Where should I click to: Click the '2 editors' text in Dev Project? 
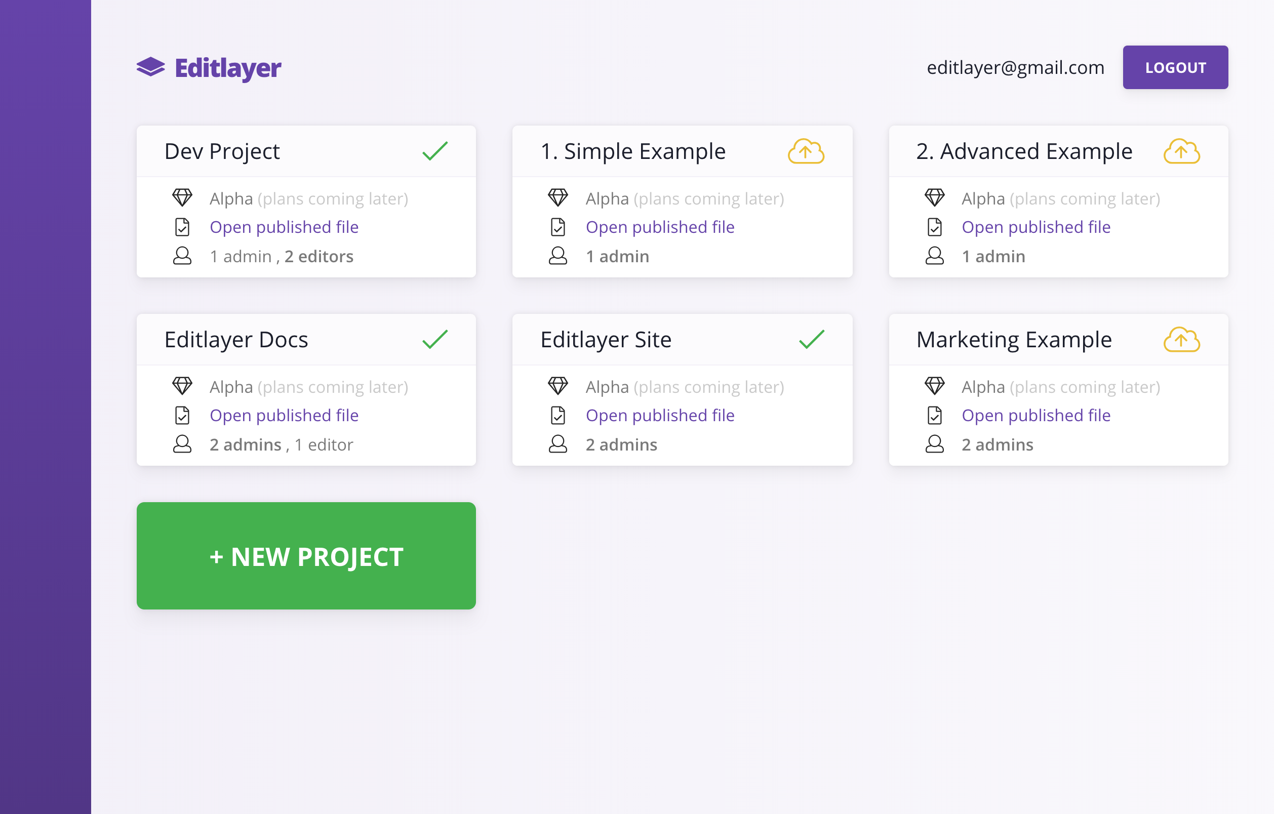coord(319,257)
